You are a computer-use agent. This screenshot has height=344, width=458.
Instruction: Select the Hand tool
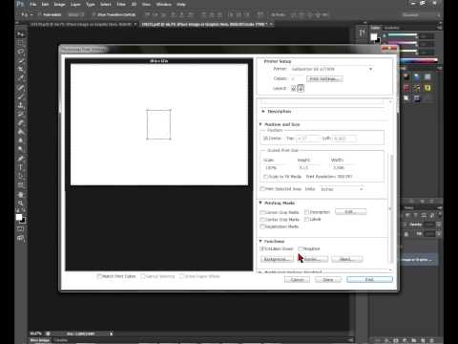click(x=21, y=194)
